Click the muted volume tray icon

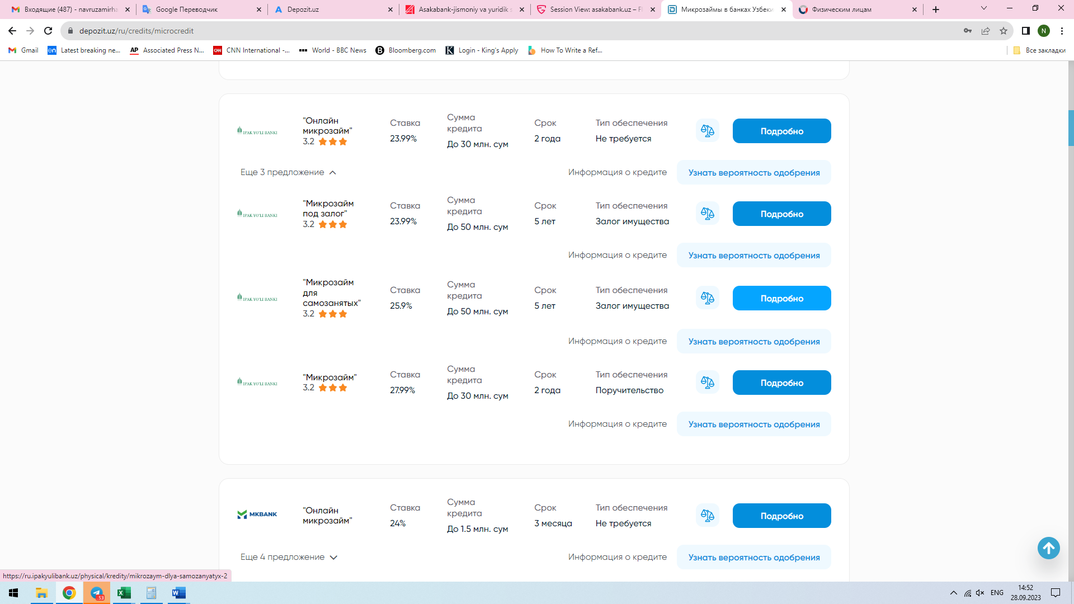click(x=980, y=593)
